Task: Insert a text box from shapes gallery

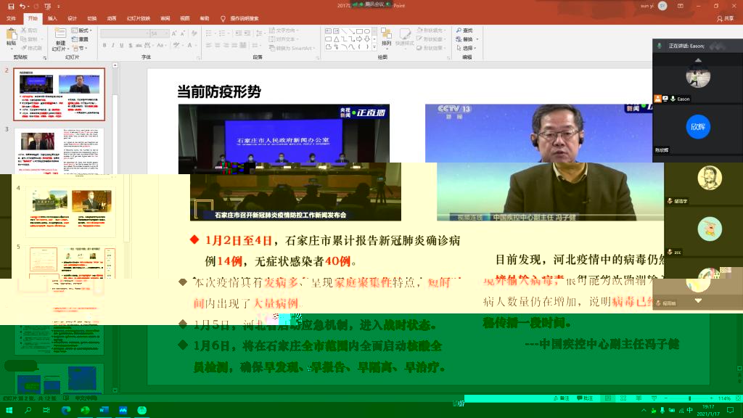Action: coord(329,31)
